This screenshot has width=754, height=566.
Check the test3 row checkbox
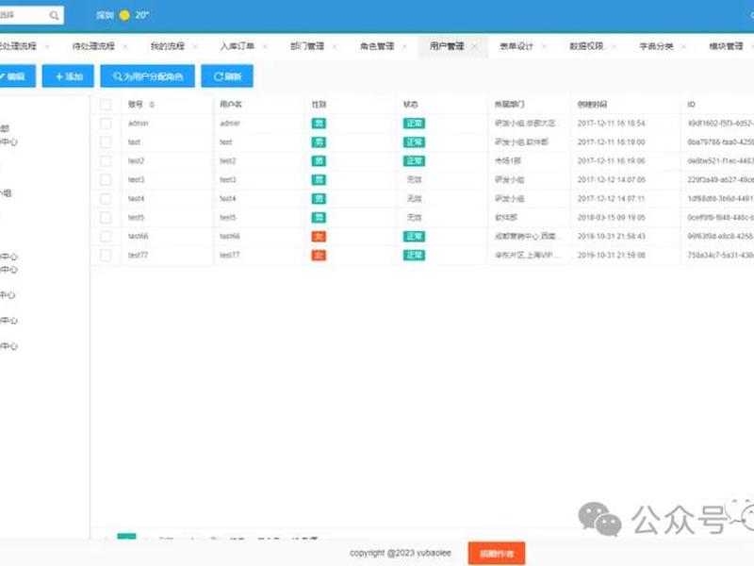coord(106,179)
